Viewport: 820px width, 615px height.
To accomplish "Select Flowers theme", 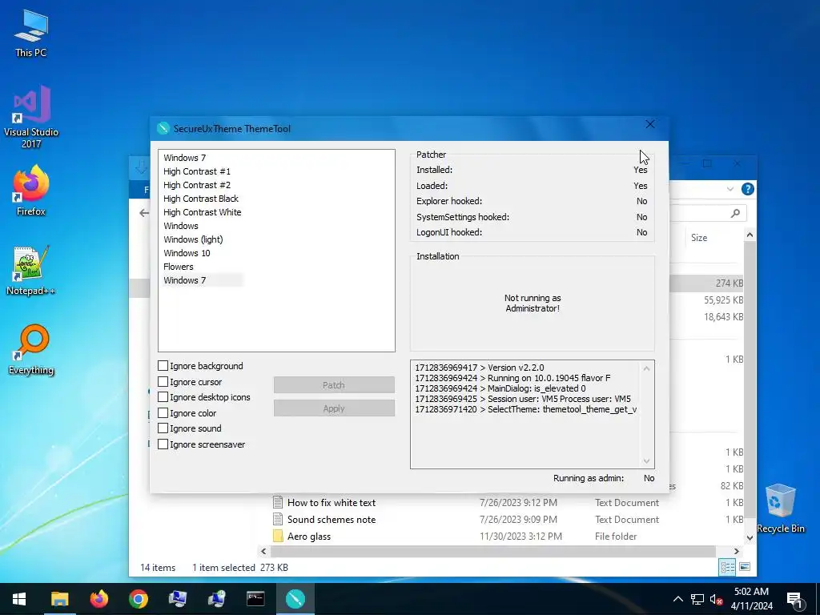I will (179, 266).
